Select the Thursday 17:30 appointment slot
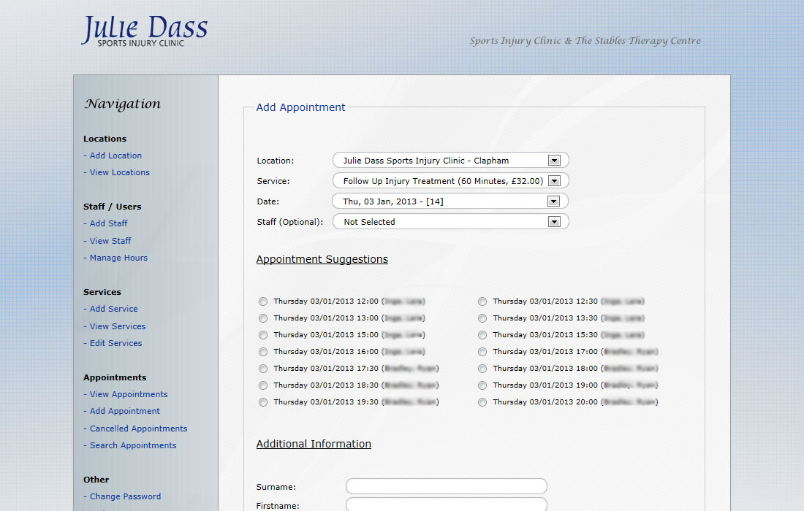This screenshot has width=804, height=511. pos(263,369)
